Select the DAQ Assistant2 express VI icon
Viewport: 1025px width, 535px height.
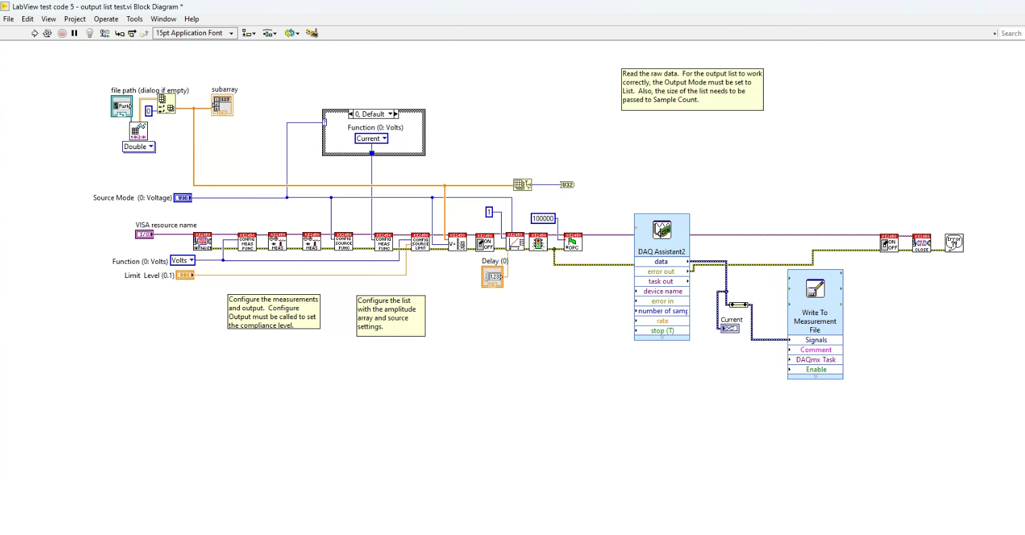tap(662, 230)
